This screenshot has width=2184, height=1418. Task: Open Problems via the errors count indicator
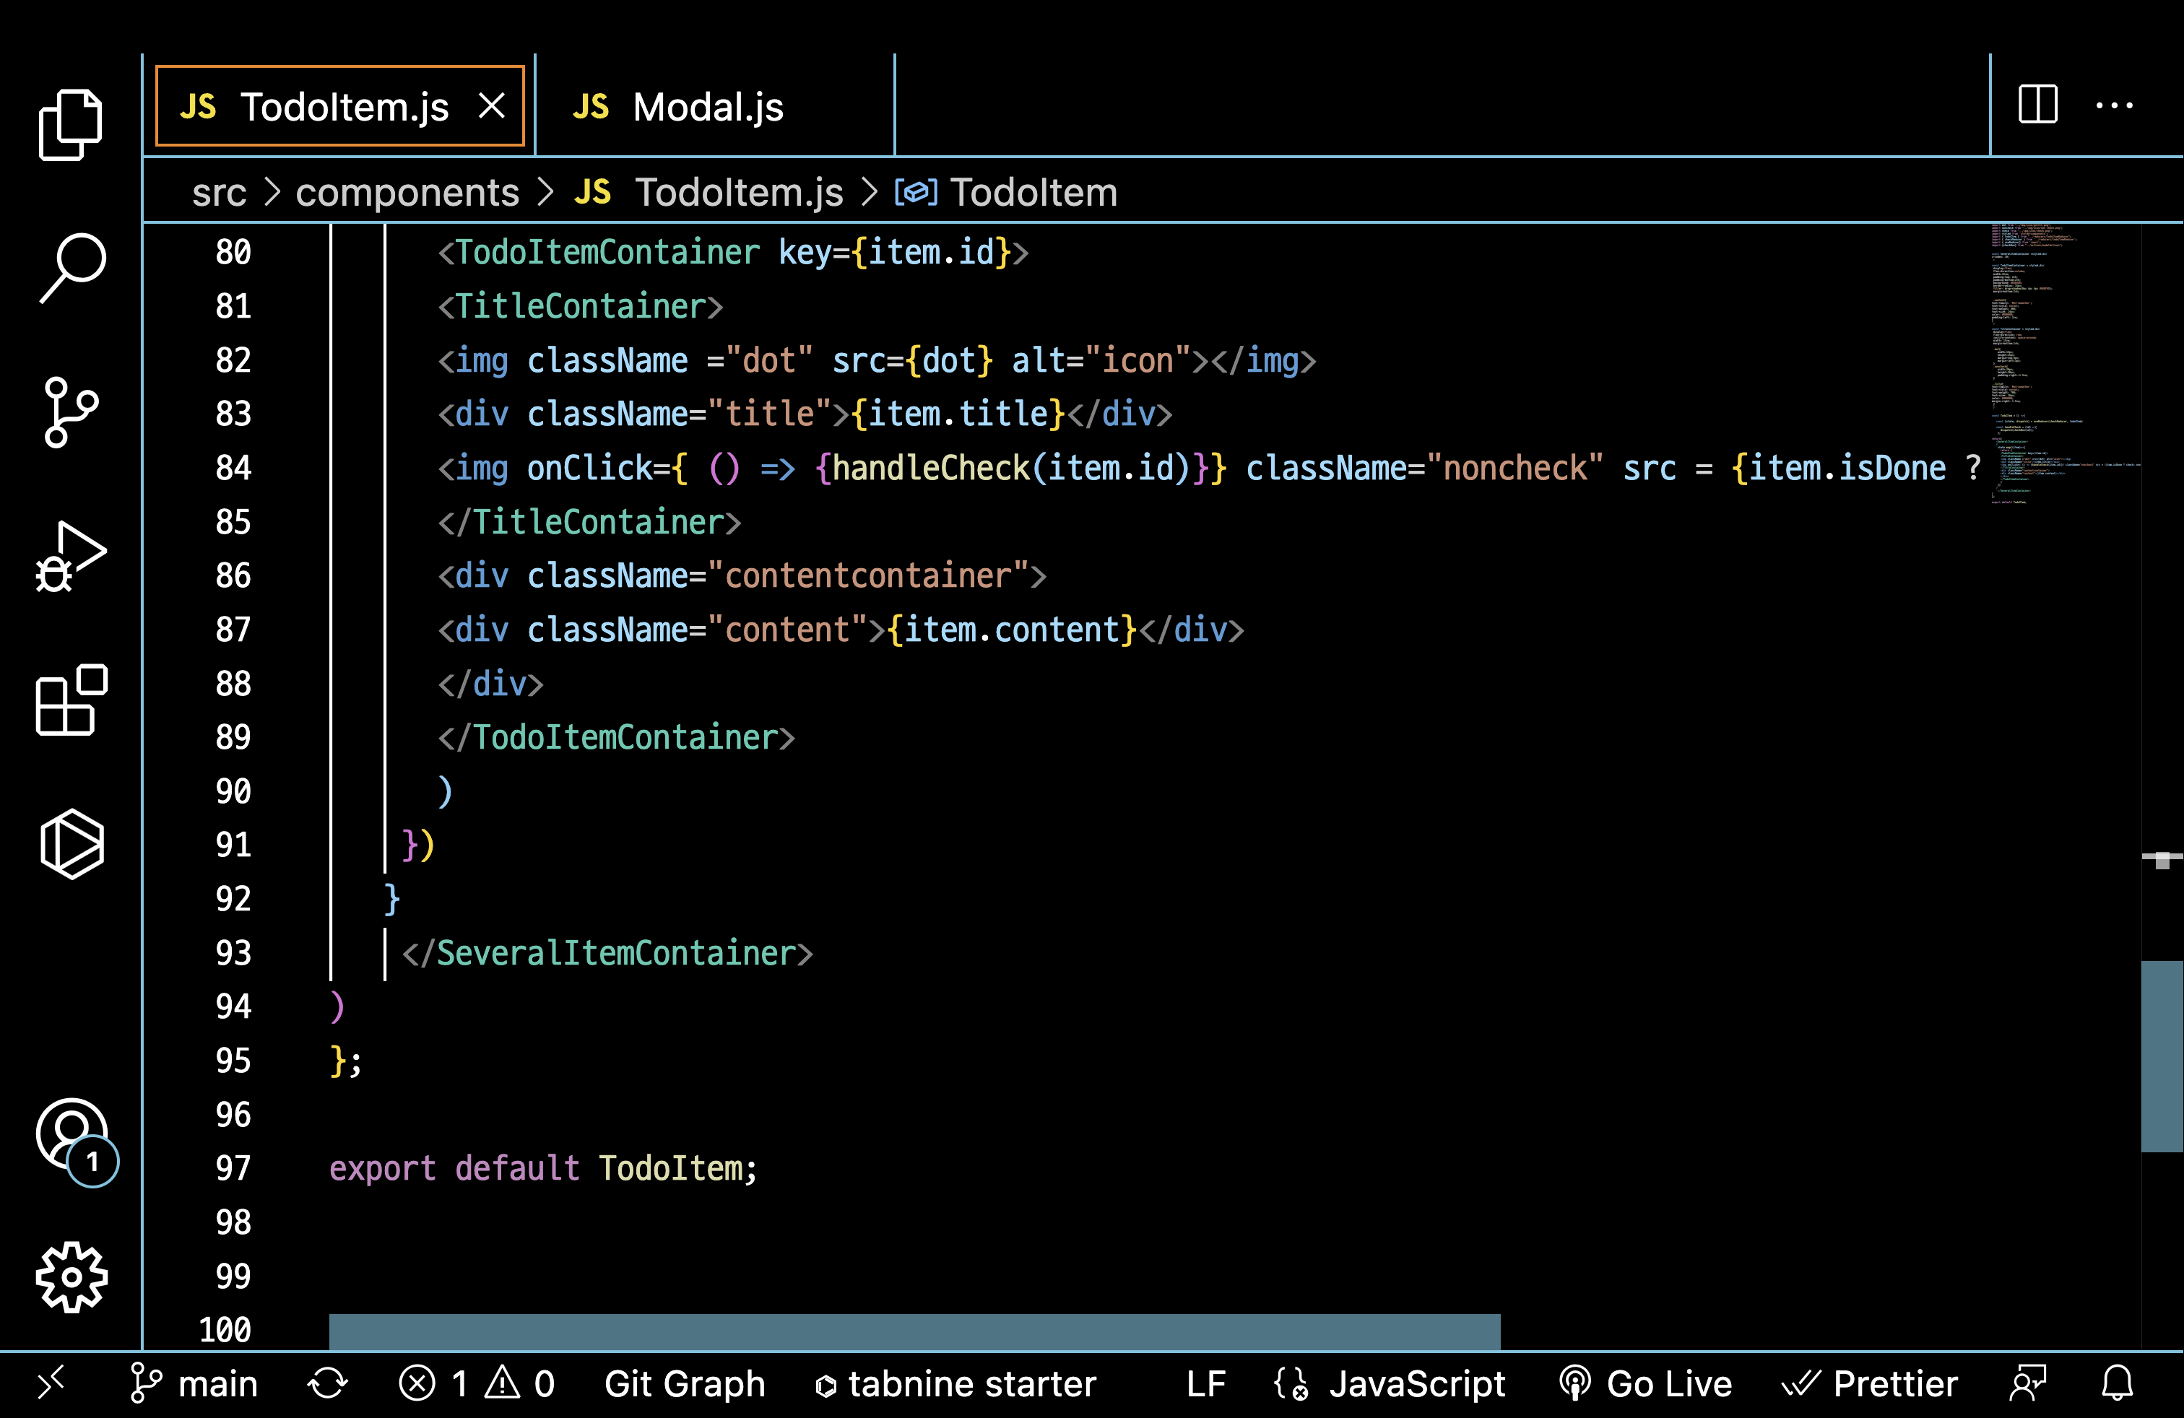tap(433, 1383)
